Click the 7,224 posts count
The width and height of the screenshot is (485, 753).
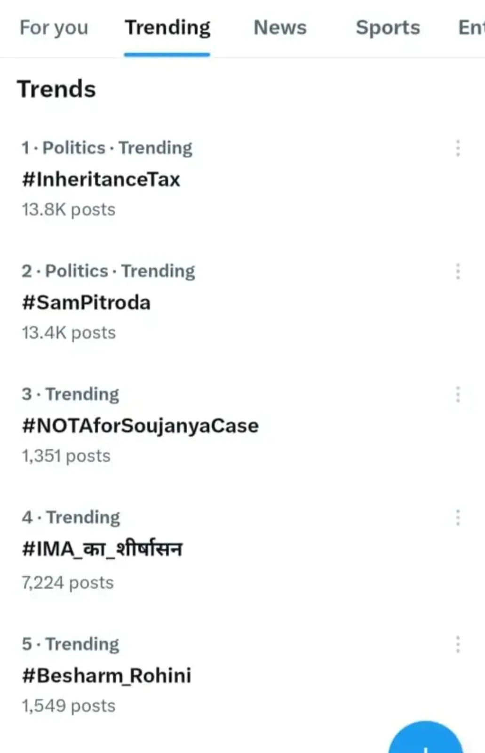[68, 583]
